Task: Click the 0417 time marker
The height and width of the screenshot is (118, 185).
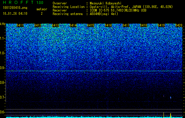Action: tap(126, 25)
